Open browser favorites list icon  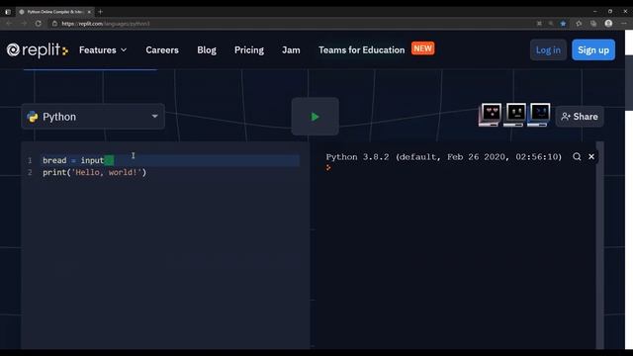pos(579,24)
